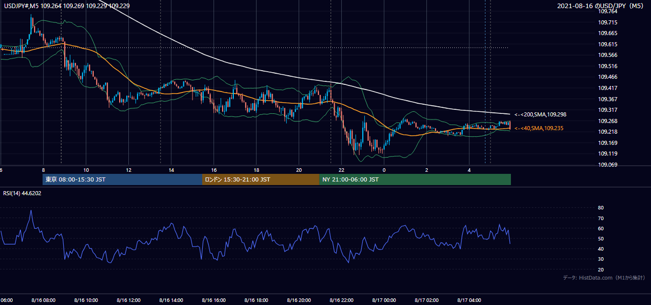The image size is (651, 305).
Task: Click RSI scale value 30
Action: [x=601, y=259]
